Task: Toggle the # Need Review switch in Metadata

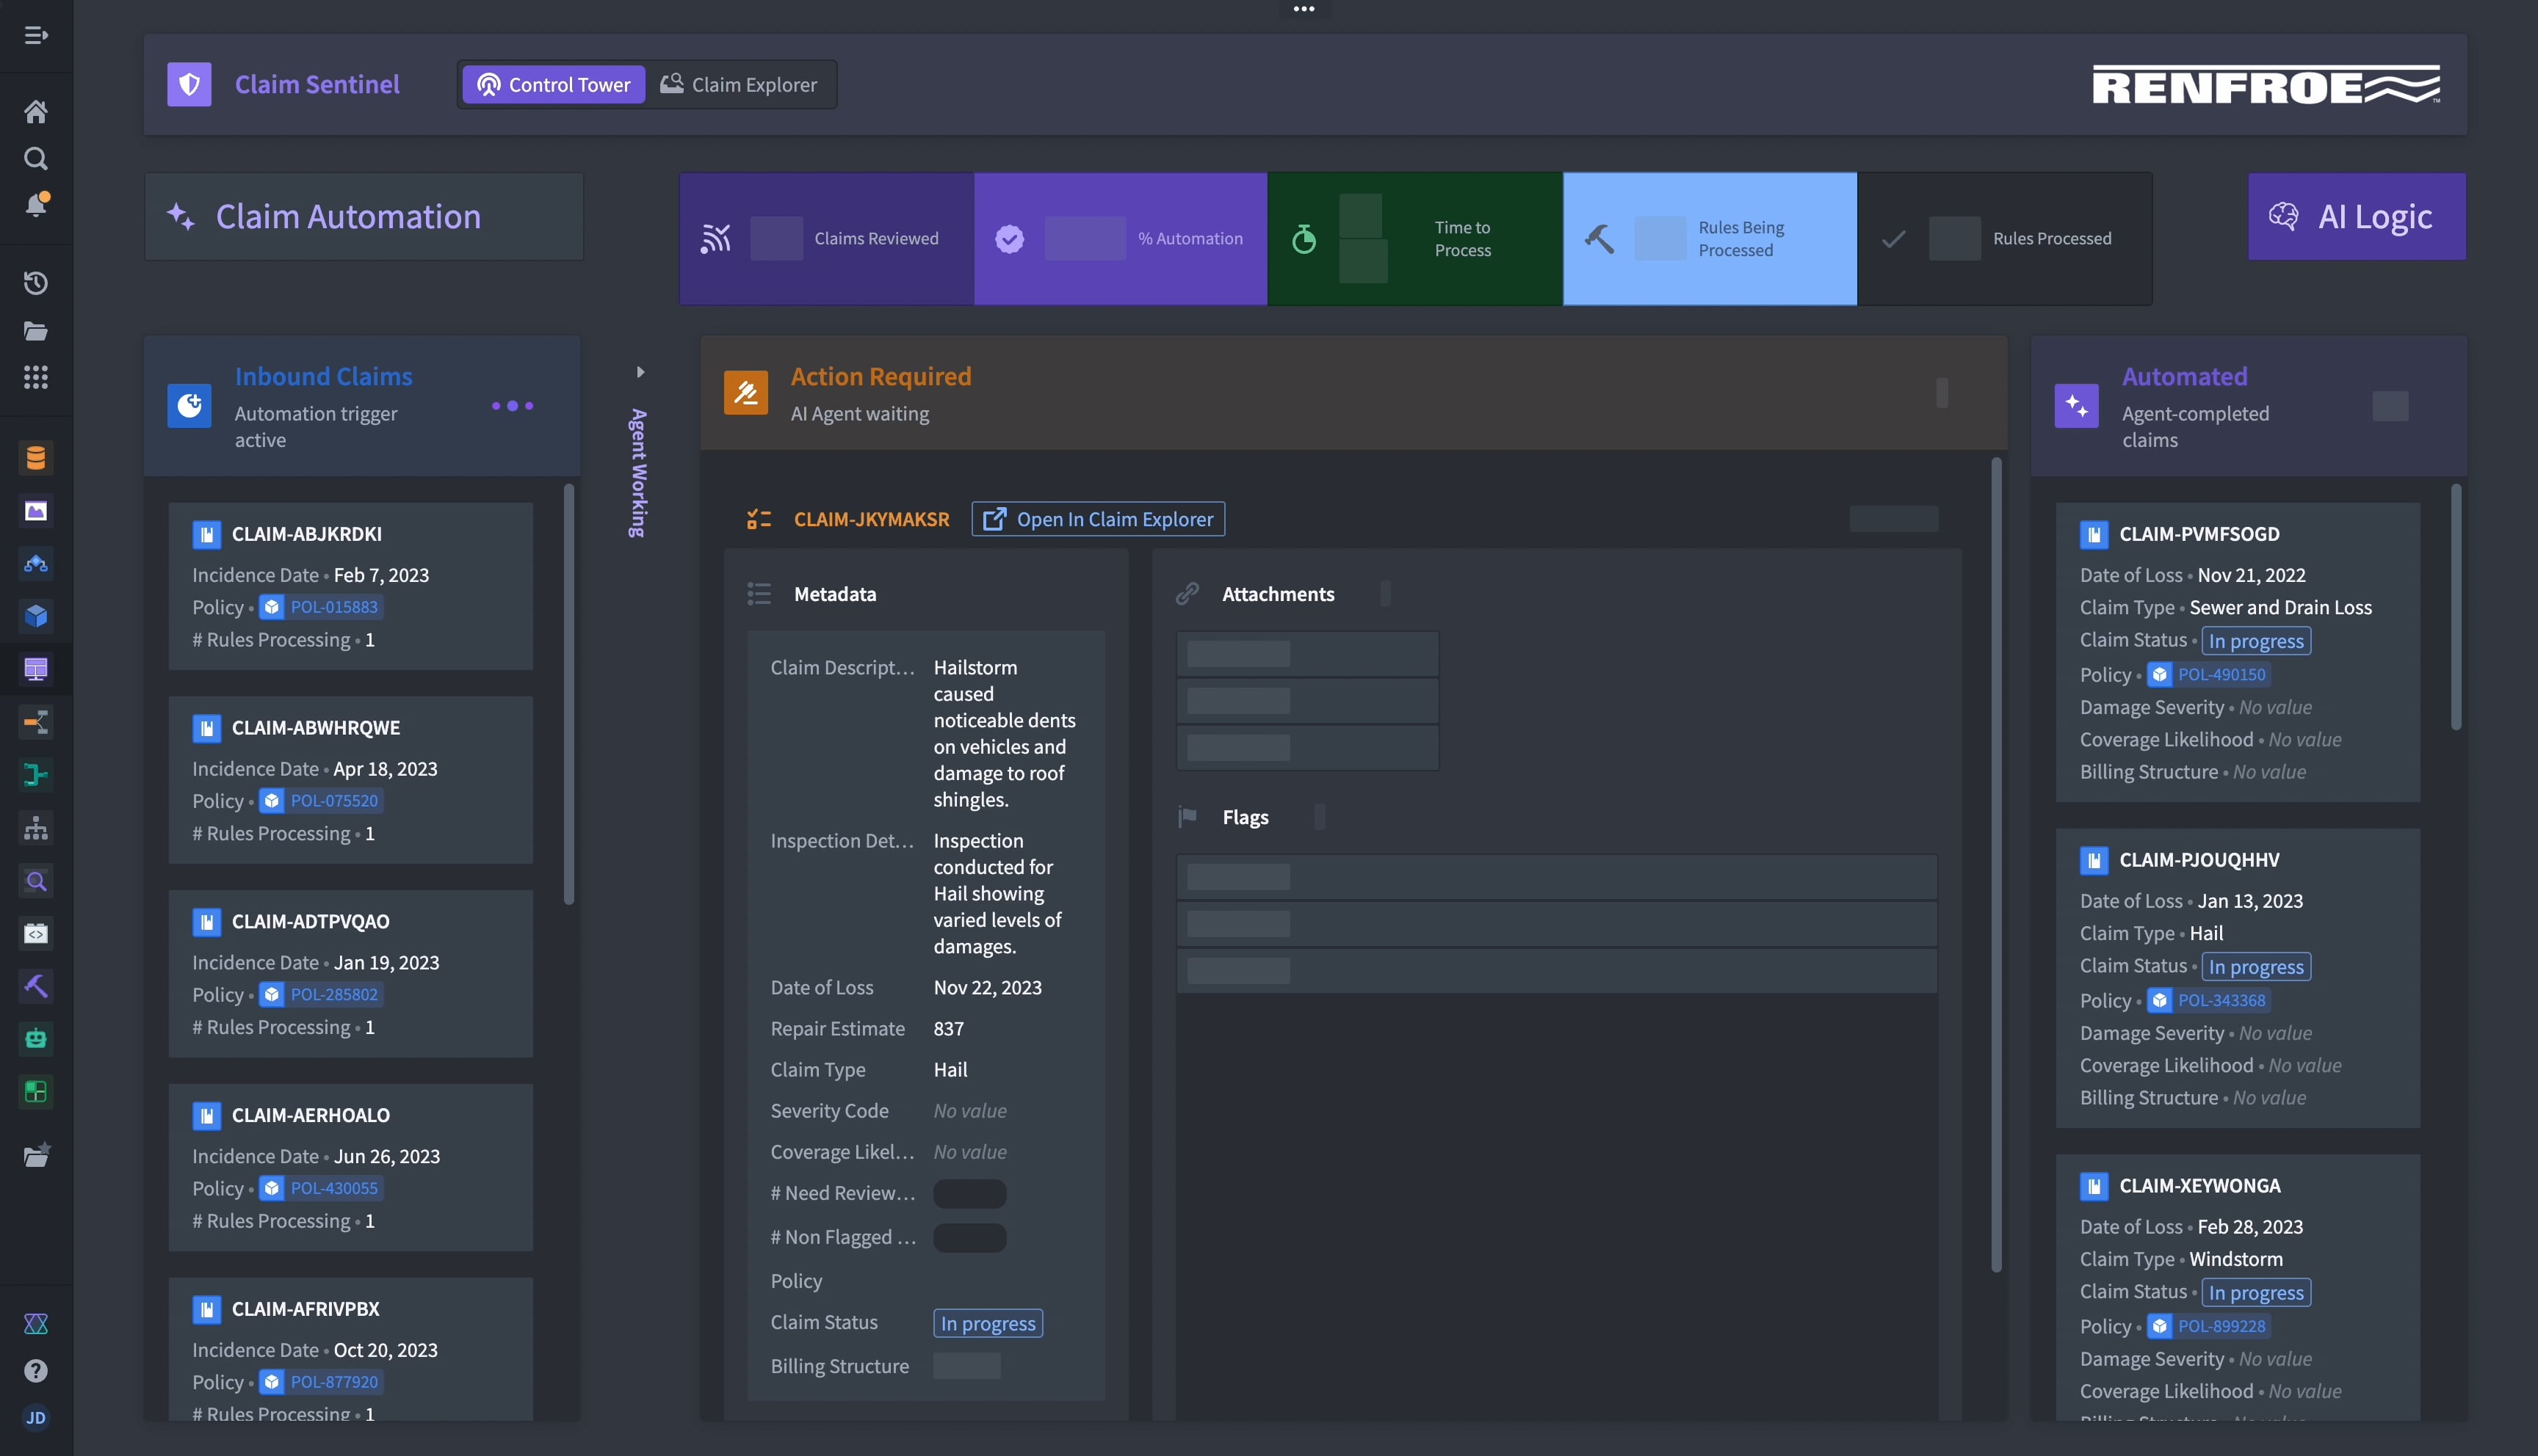Action: point(969,1193)
